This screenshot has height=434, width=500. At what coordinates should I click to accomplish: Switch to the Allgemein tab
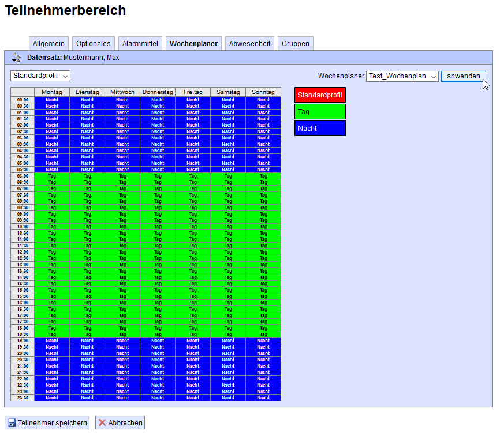[x=48, y=44]
